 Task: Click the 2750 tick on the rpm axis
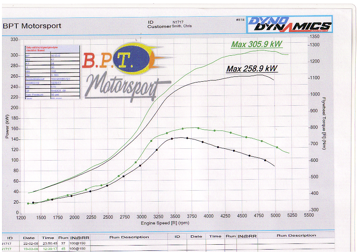click(125, 217)
